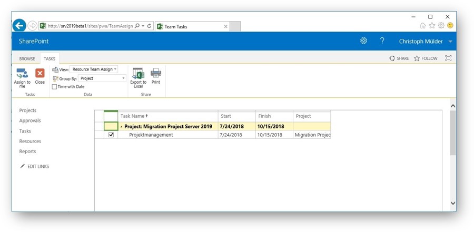This screenshot has width=474, height=232.
Task: Select the Projektmanagement task name
Action: tap(151, 135)
